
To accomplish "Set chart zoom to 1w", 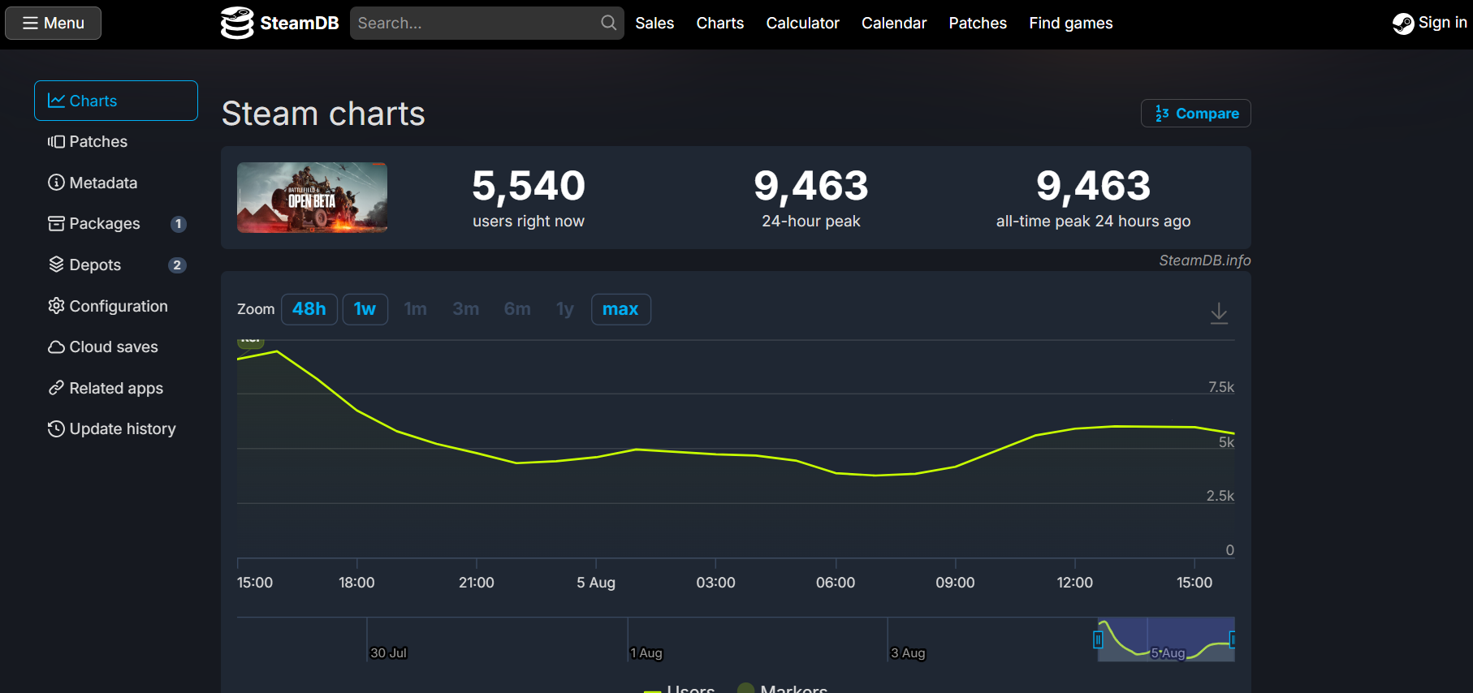I will pyautogui.click(x=365, y=309).
